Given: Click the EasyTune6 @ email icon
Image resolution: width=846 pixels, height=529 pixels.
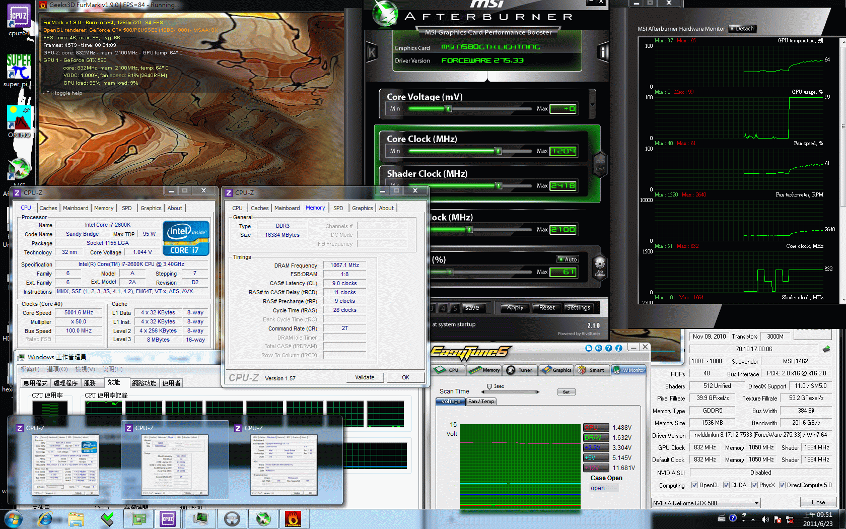Looking at the screenshot, I should (599, 348).
